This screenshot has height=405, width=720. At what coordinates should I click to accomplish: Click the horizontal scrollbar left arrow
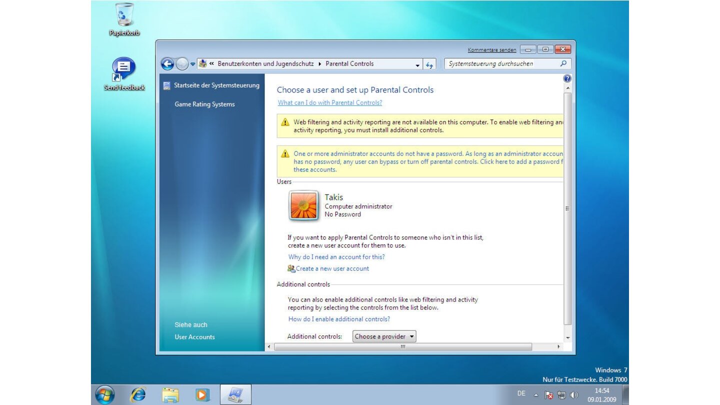point(269,346)
